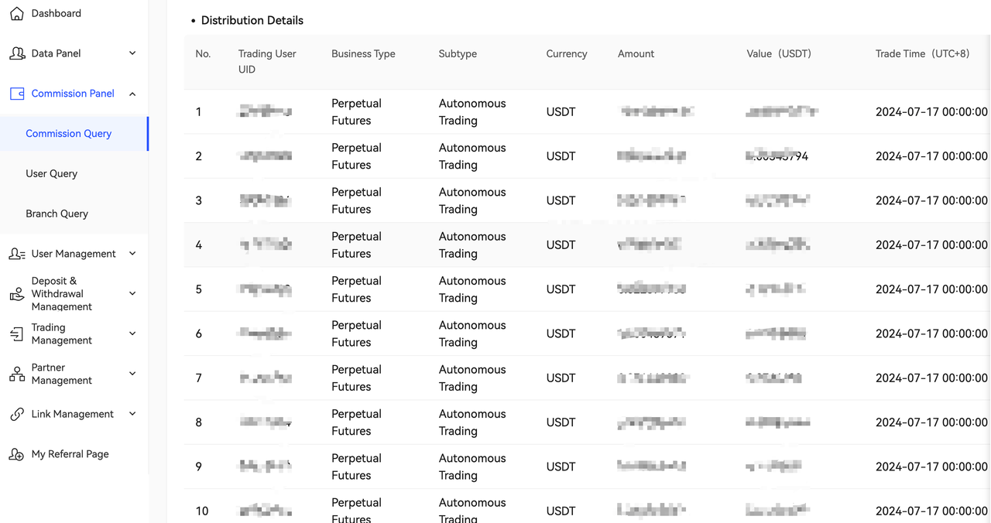Expand Deposit & Withdrawal Management chevron
The height and width of the screenshot is (523, 991).
[x=132, y=294]
